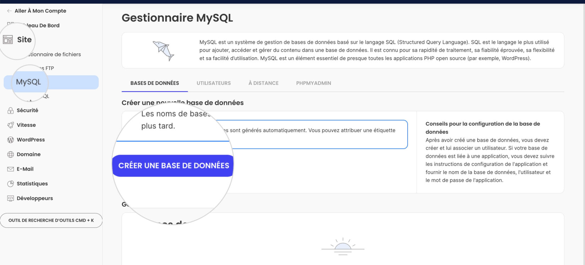
Task: Switch to the phpMyAdmin tab
Action: pyautogui.click(x=313, y=83)
